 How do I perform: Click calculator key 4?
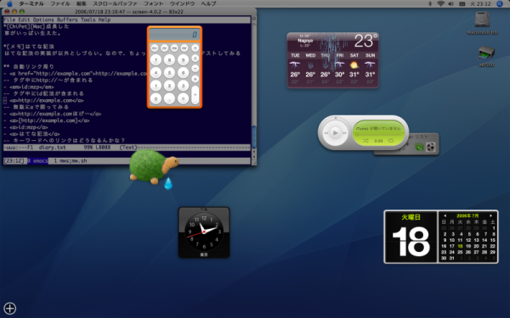coord(156,73)
